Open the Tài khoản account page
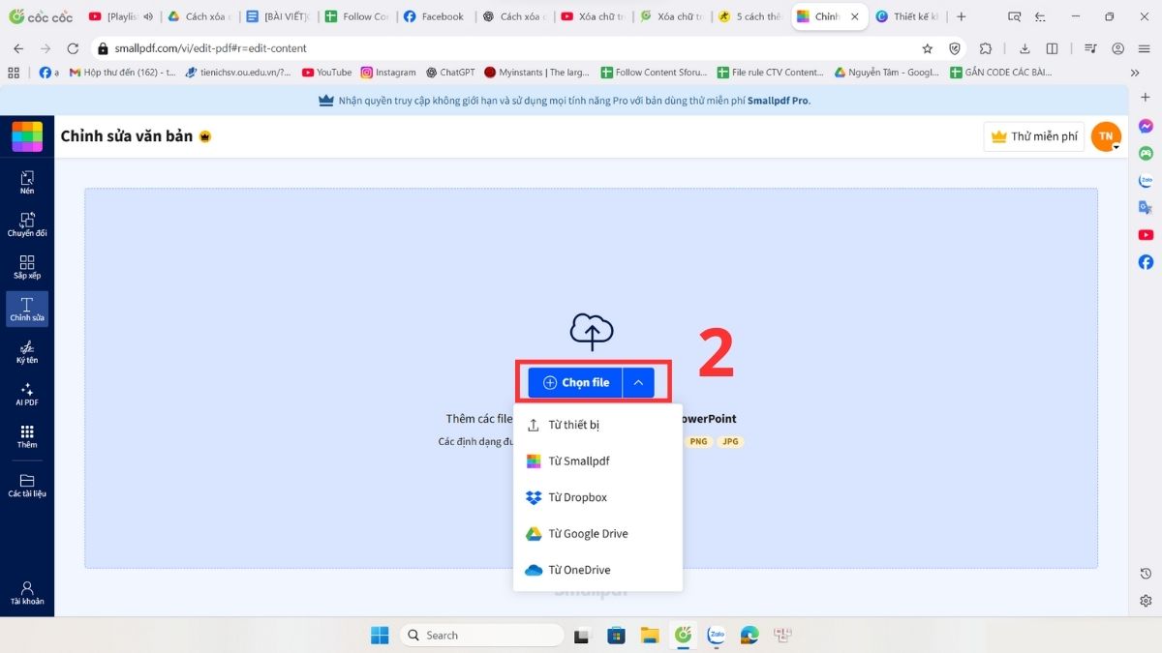Image resolution: width=1162 pixels, height=653 pixels. pyautogui.click(x=27, y=593)
